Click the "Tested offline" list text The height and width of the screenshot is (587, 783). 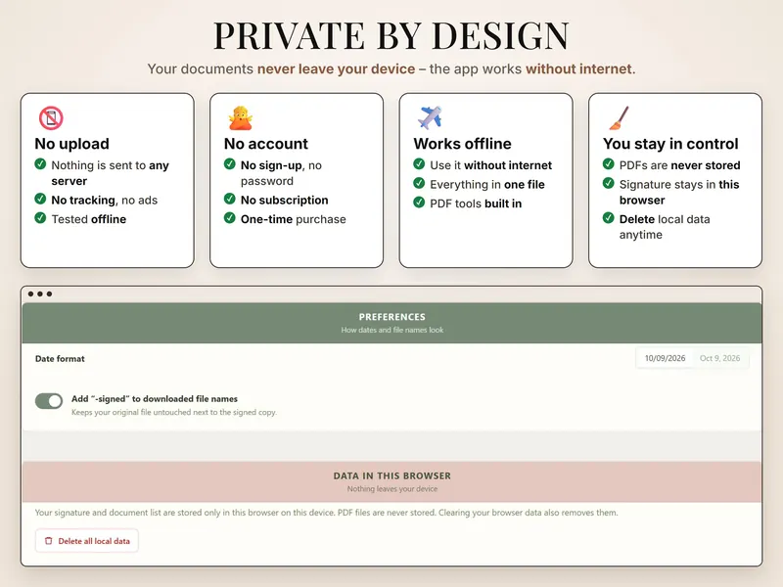coord(89,219)
